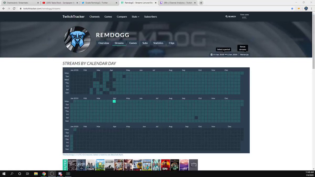315x177 pixels.
Task: Click the browser forward arrow
Action: (x=9, y=8)
